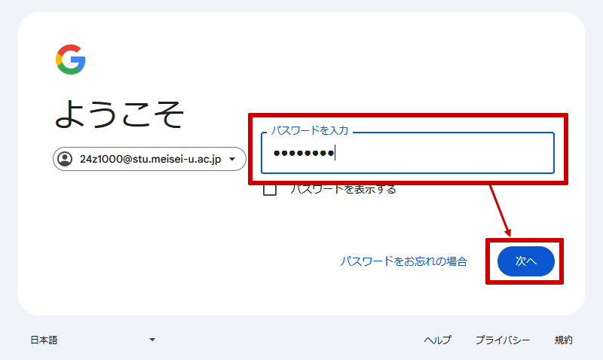Open the ヘルプ footer link
603x360 pixels.
click(x=438, y=340)
